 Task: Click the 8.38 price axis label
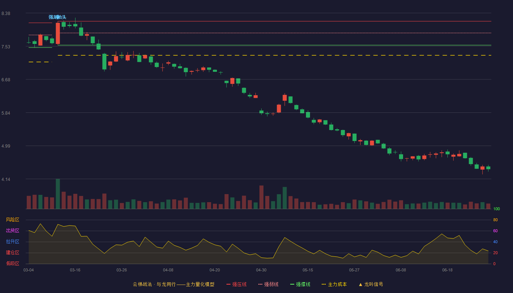[6, 14]
